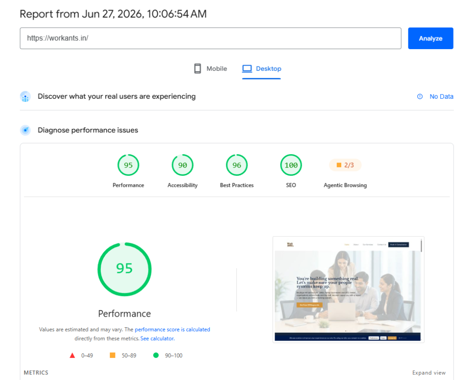
Task: Click the workants.in page screenshot thumbnail
Action: tap(349, 290)
